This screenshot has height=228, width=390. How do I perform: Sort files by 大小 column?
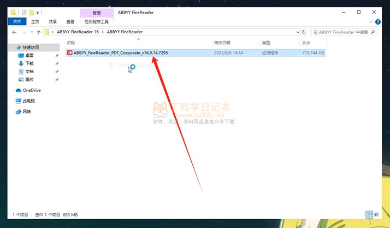306,43
